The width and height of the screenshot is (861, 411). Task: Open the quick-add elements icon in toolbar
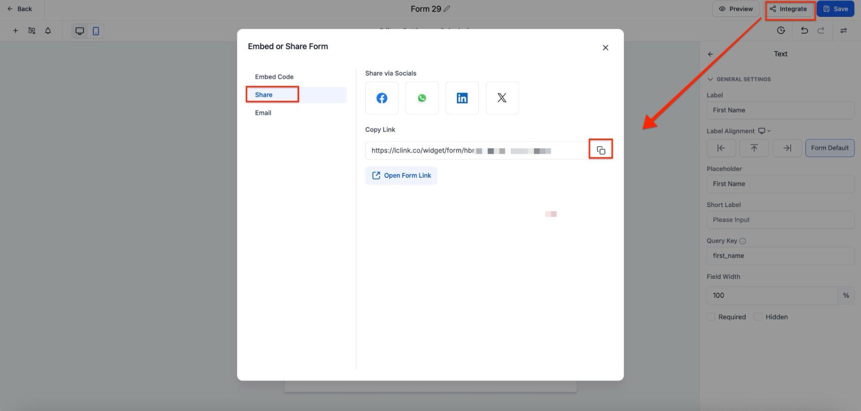31,31
